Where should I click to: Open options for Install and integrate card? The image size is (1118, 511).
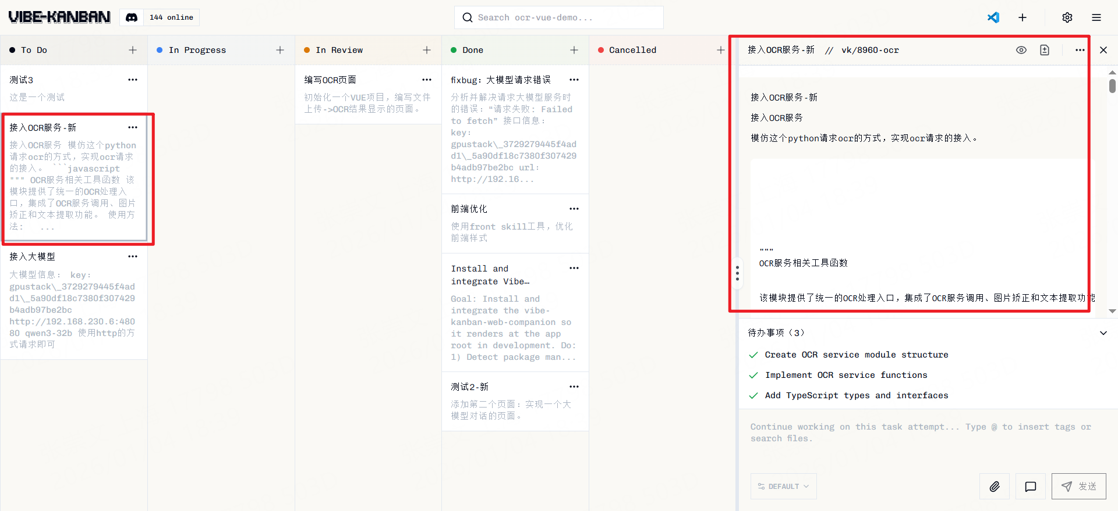pyautogui.click(x=574, y=268)
